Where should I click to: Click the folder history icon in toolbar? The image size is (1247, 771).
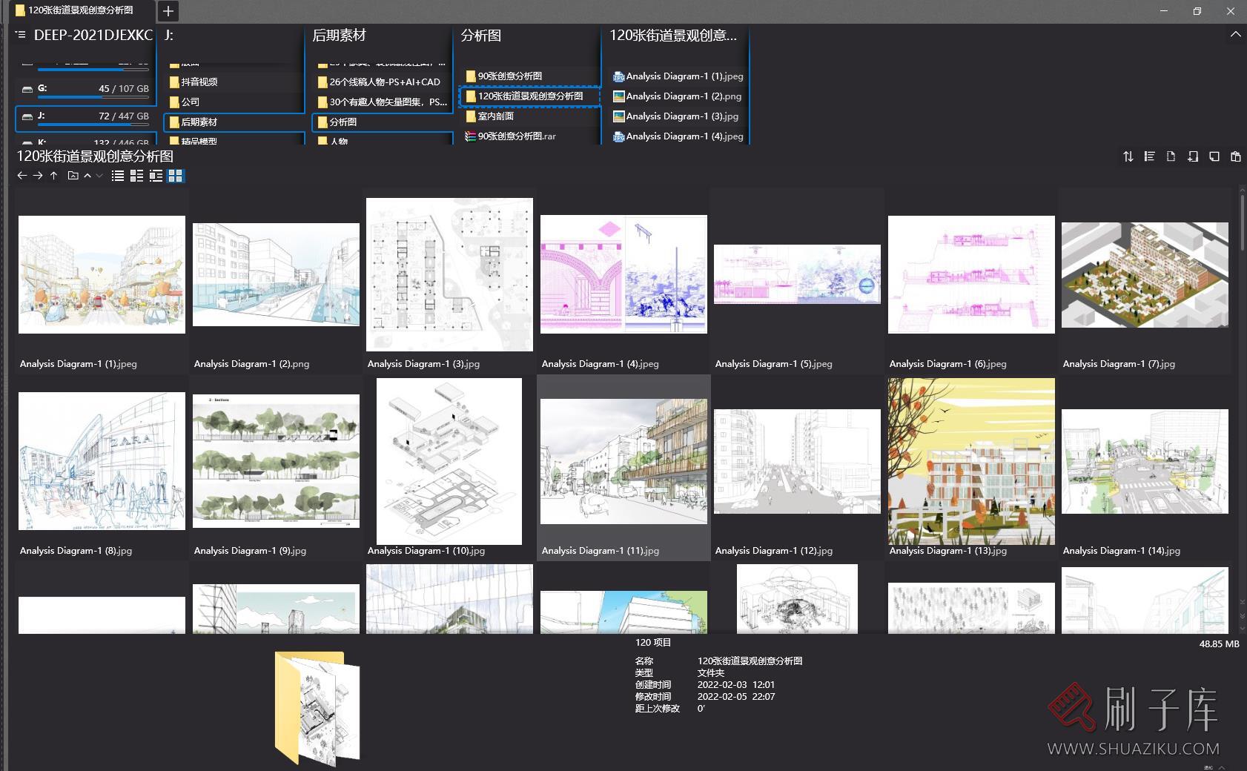click(x=73, y=176)
